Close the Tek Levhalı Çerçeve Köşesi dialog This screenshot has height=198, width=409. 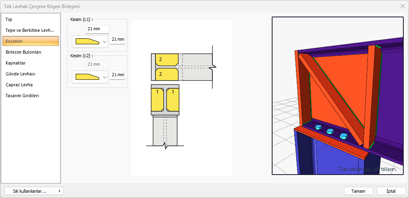pyautogui.click(x=402, y=6)
